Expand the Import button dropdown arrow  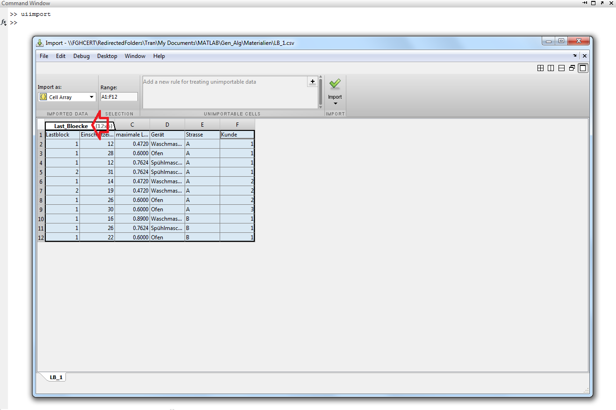pyautogui.click(x=335, y=103)
